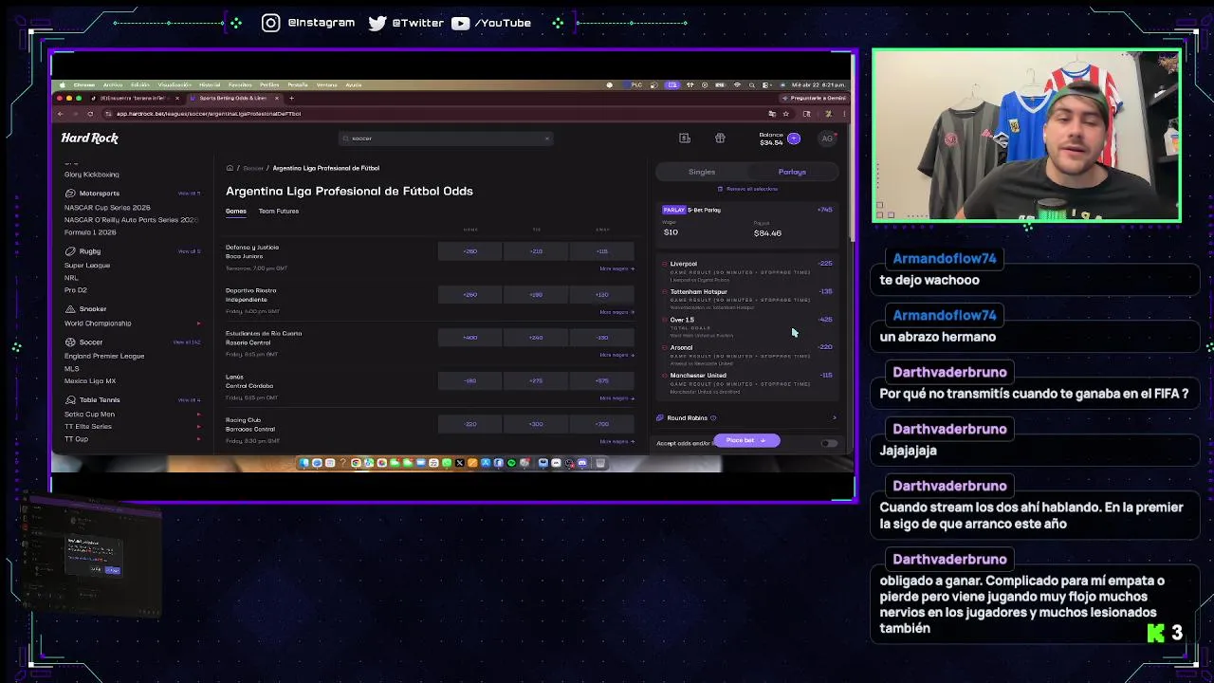1214x683 pixels.
Task: Open the Instagram icon in overlay header
Action: [271, 23]
